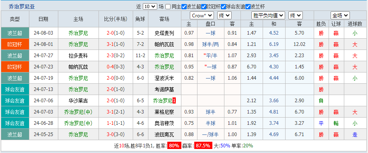
Task: Click away team 涅波沃米
Action: (164, 78)
